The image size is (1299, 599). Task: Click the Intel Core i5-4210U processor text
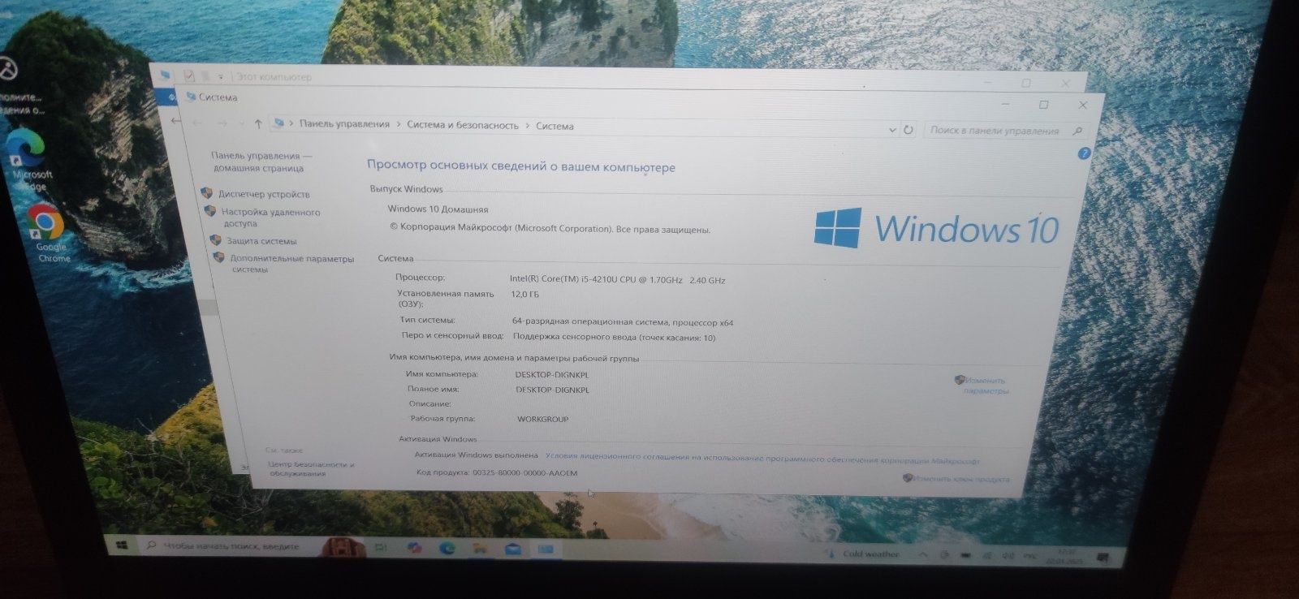point(617,280)
